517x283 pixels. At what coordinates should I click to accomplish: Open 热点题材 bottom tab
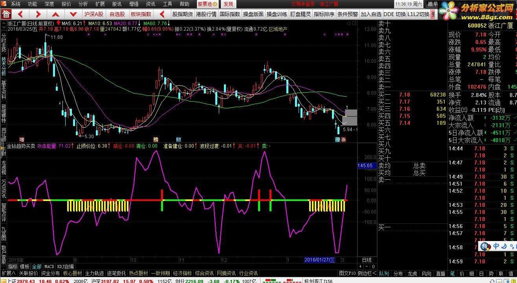139,273
